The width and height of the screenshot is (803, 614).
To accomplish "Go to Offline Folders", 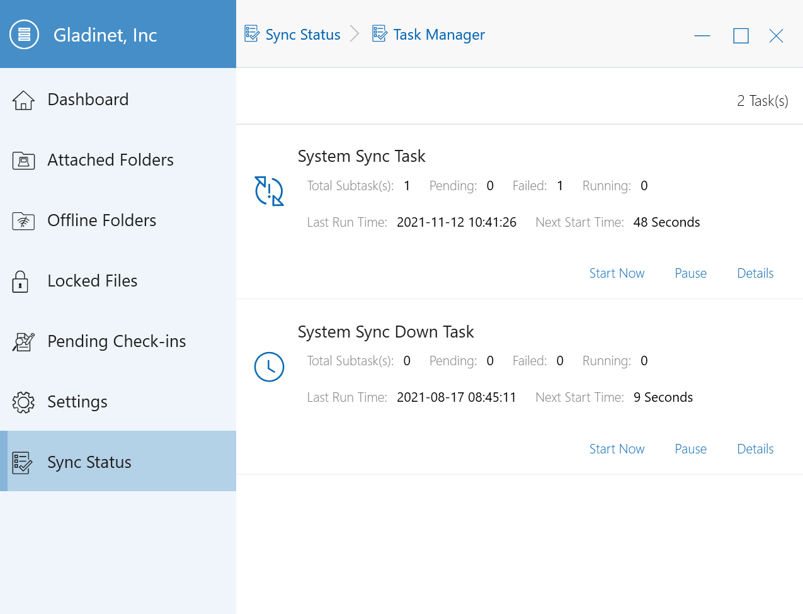I will [118, 220].
